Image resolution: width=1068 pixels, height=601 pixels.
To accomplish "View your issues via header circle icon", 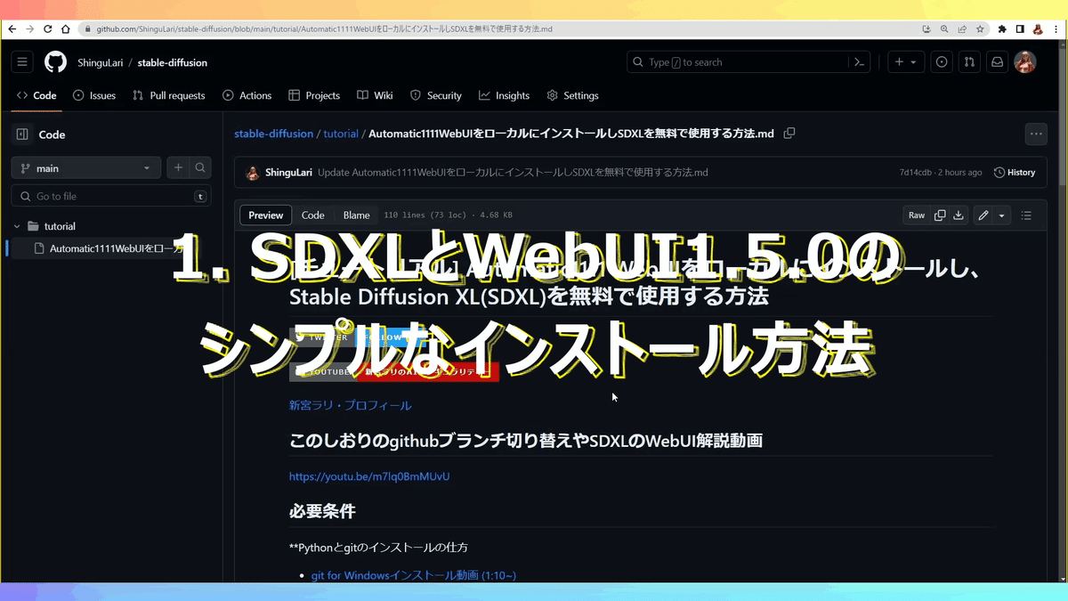I will (x=943, y=62).
